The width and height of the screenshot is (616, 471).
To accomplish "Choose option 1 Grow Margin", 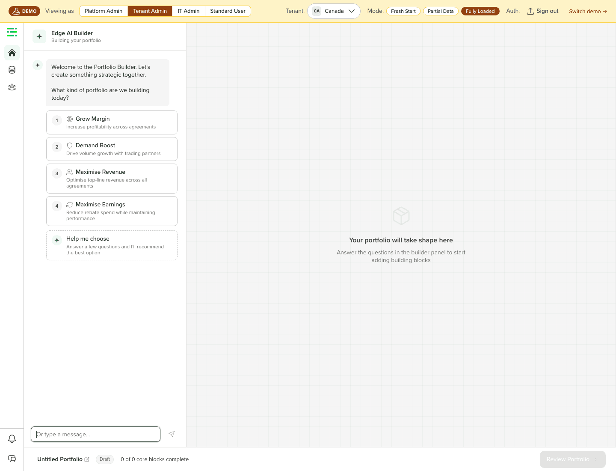I will pos(112,122).
